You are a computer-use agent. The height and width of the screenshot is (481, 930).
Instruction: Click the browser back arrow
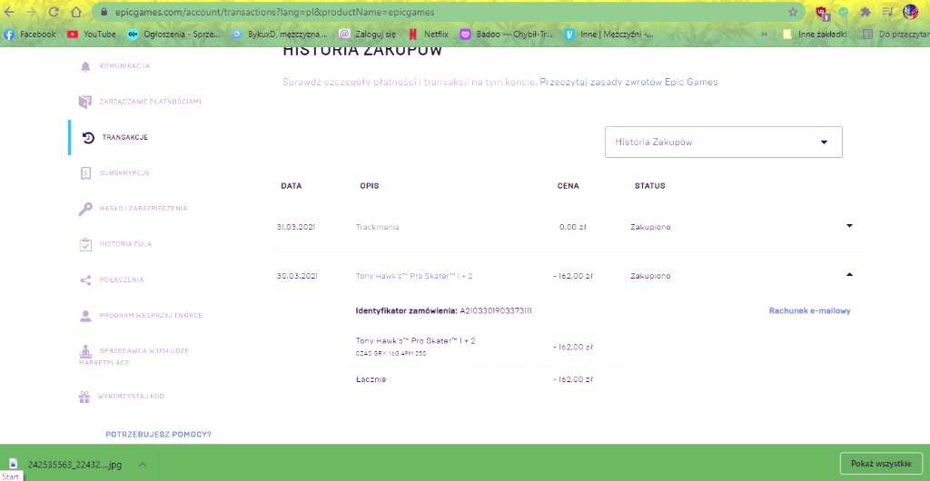[10, 11]
